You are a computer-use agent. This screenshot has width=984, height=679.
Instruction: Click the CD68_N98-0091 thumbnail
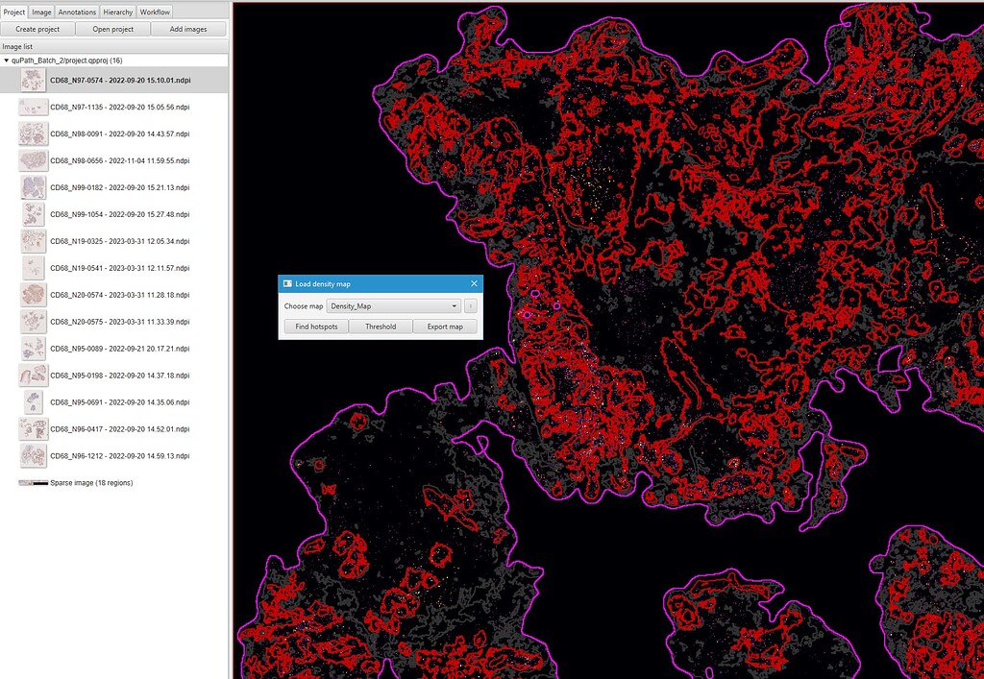pyautogui.click(x=33, y=133)
